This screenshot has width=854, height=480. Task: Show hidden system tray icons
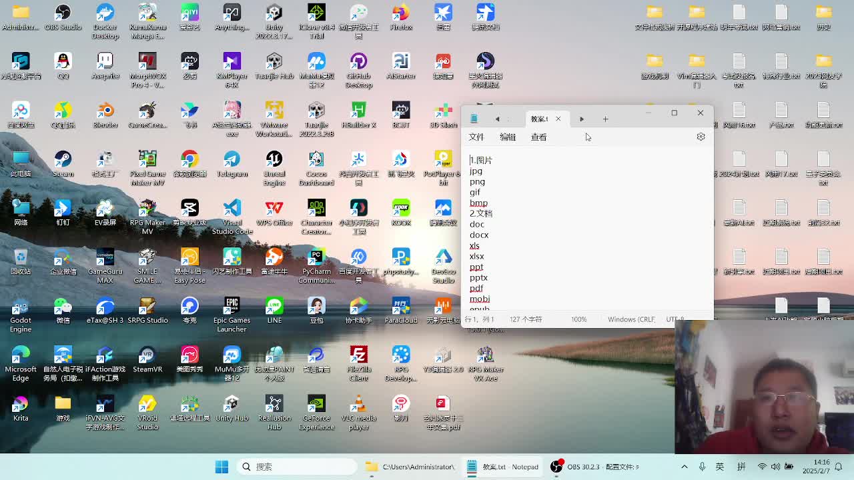(683, 467)
